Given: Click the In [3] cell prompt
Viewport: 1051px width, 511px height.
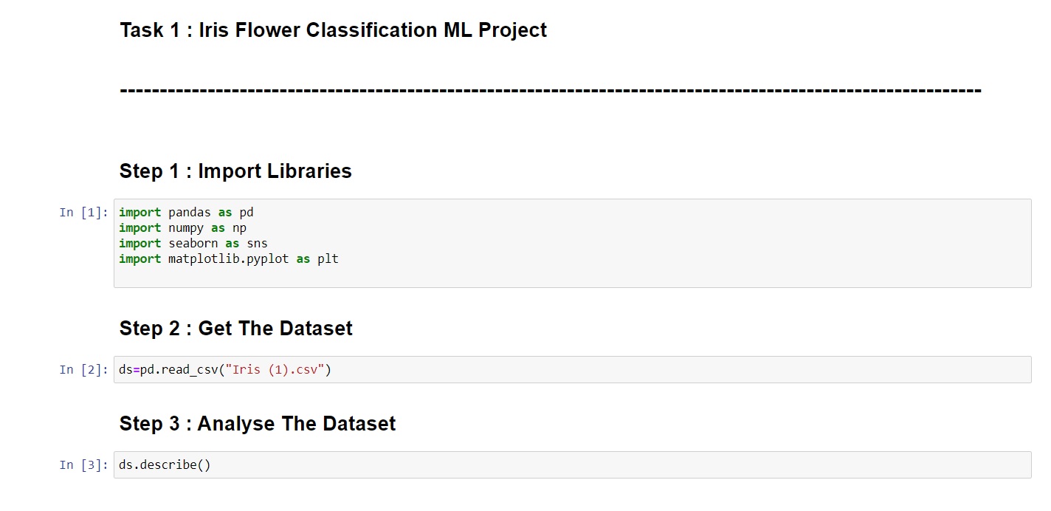Looking at the screenshot, I should click(x=84, y=465).
